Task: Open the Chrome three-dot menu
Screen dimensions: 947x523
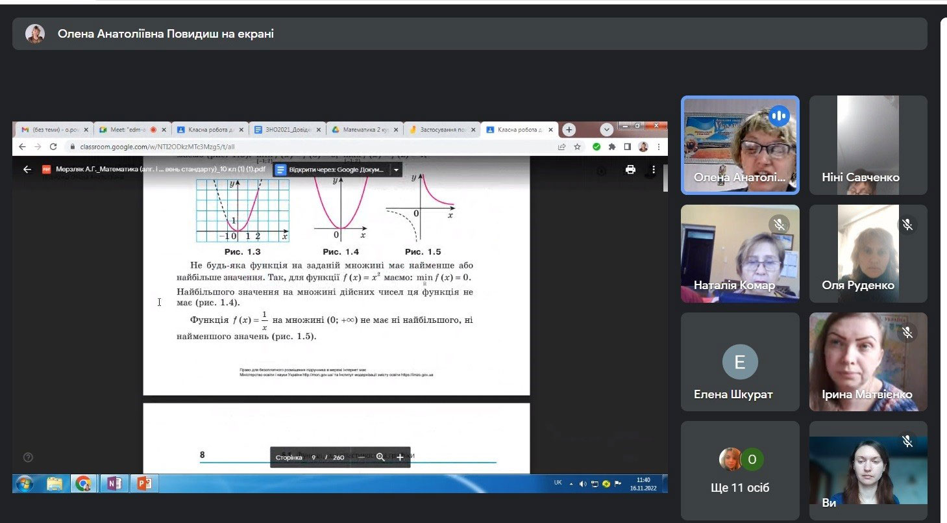Action: pyautogui.click(x=659, y=147)
